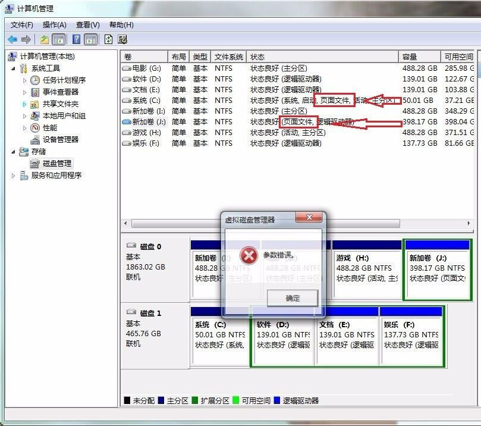Open the 操作(A) menu
The width and height of the screenshot is (481, 426).
pyautogui.click(x=54, y=25)
